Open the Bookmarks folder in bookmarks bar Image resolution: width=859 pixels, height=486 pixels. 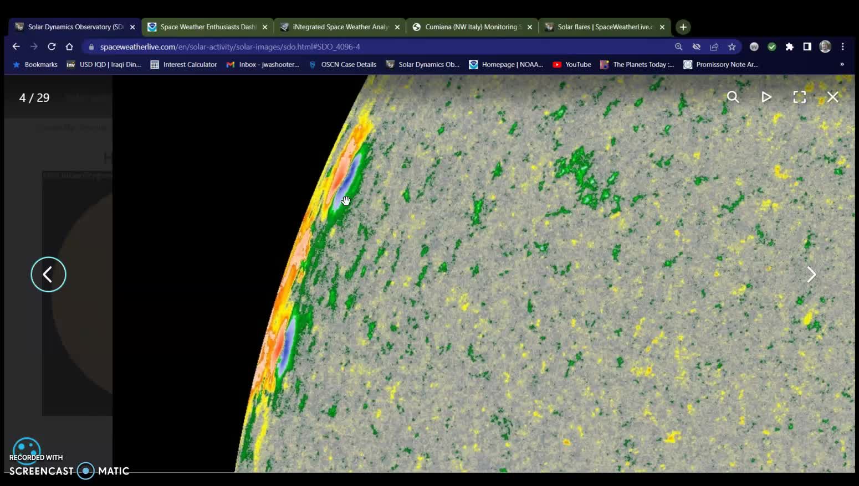(x=35, y=65)
